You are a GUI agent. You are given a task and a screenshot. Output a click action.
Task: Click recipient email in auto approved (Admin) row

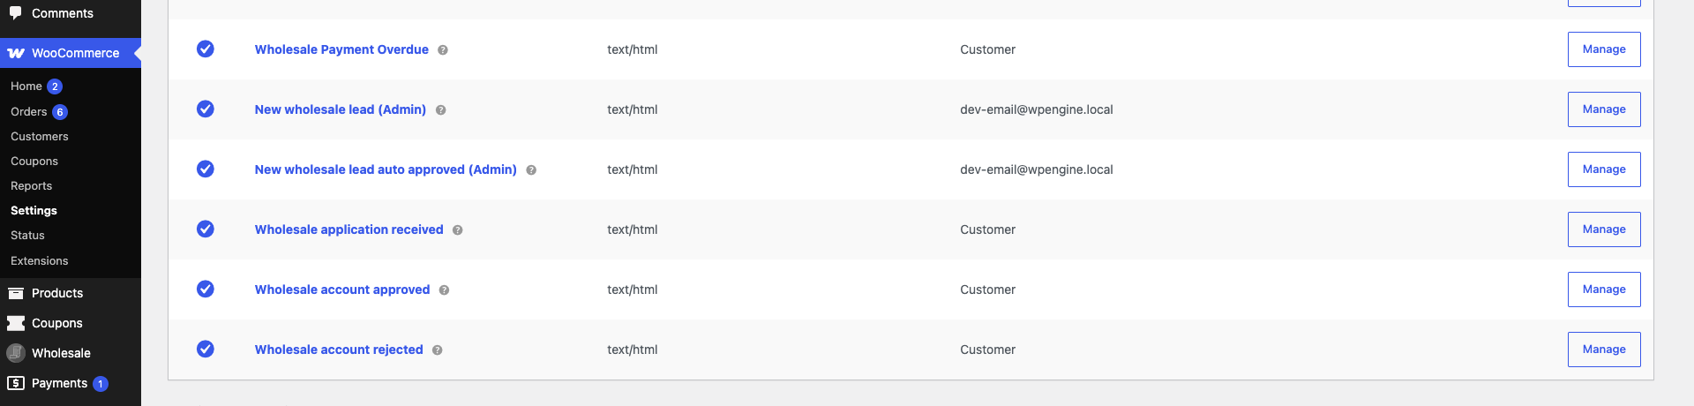tap(1037, 169)
